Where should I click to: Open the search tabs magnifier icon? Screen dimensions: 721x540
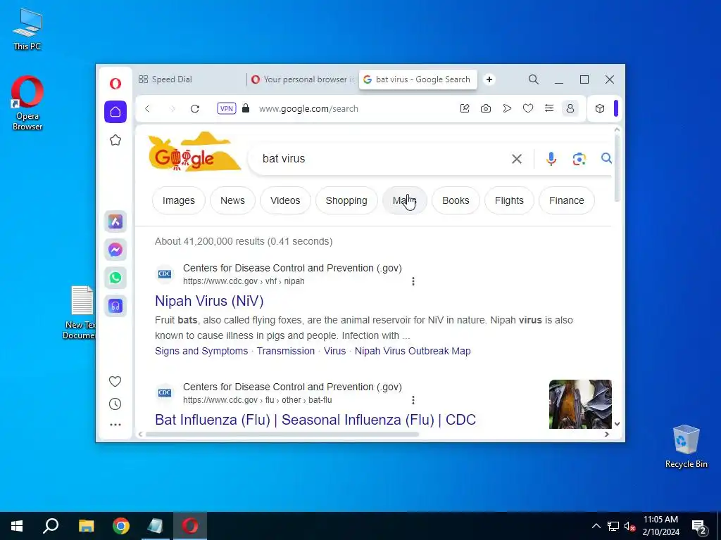534,79
